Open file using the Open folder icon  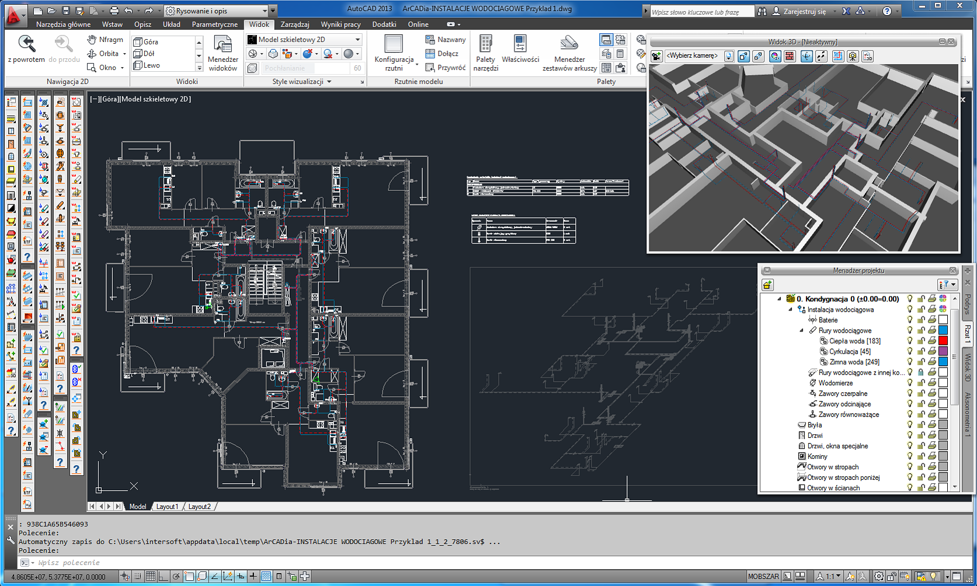tap(51, 11)
